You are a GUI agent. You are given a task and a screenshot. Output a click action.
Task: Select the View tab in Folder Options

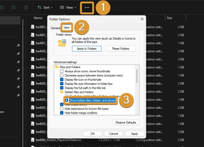(x=66, y=28)
